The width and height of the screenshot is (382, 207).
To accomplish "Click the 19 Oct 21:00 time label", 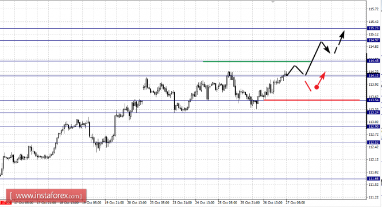I will 114,202.
